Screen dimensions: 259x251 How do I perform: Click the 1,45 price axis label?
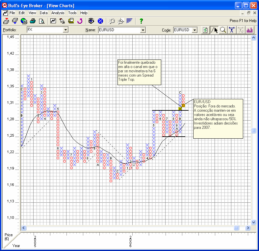11,37
